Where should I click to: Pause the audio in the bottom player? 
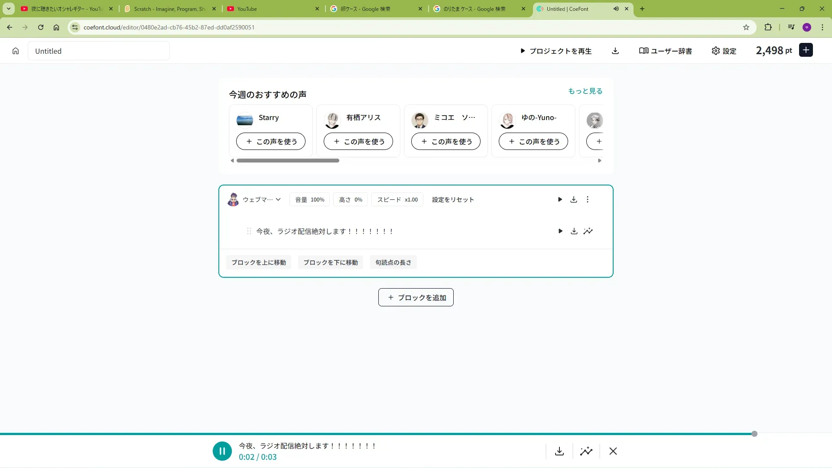[222, 451]
